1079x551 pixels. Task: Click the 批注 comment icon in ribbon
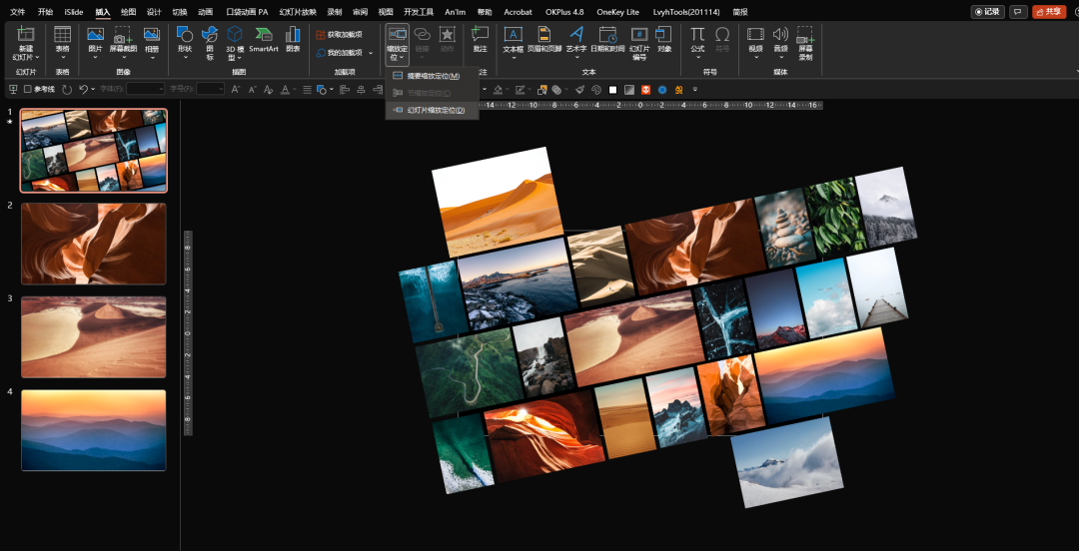pyautogui.click(x=481, y=34)
